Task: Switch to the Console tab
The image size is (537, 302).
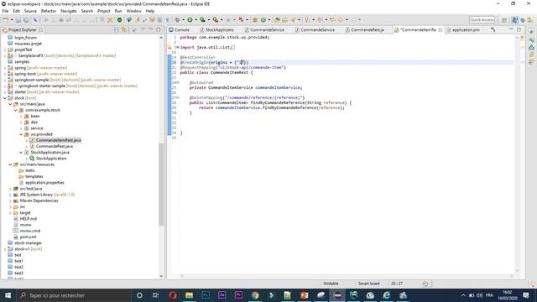Action: [179, 30]
